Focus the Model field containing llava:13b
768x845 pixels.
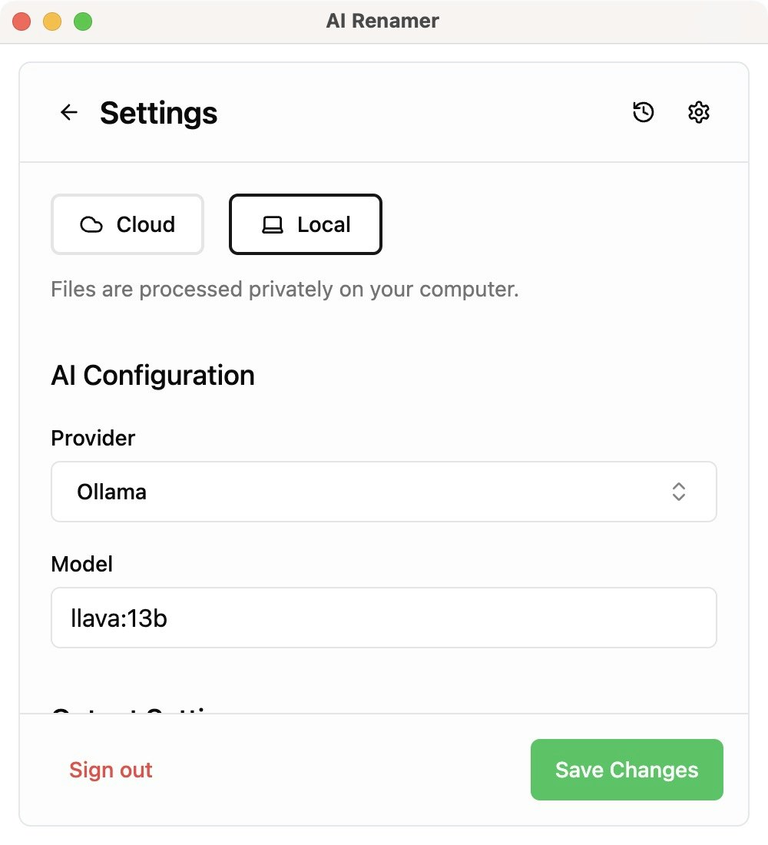coord(383,618)
